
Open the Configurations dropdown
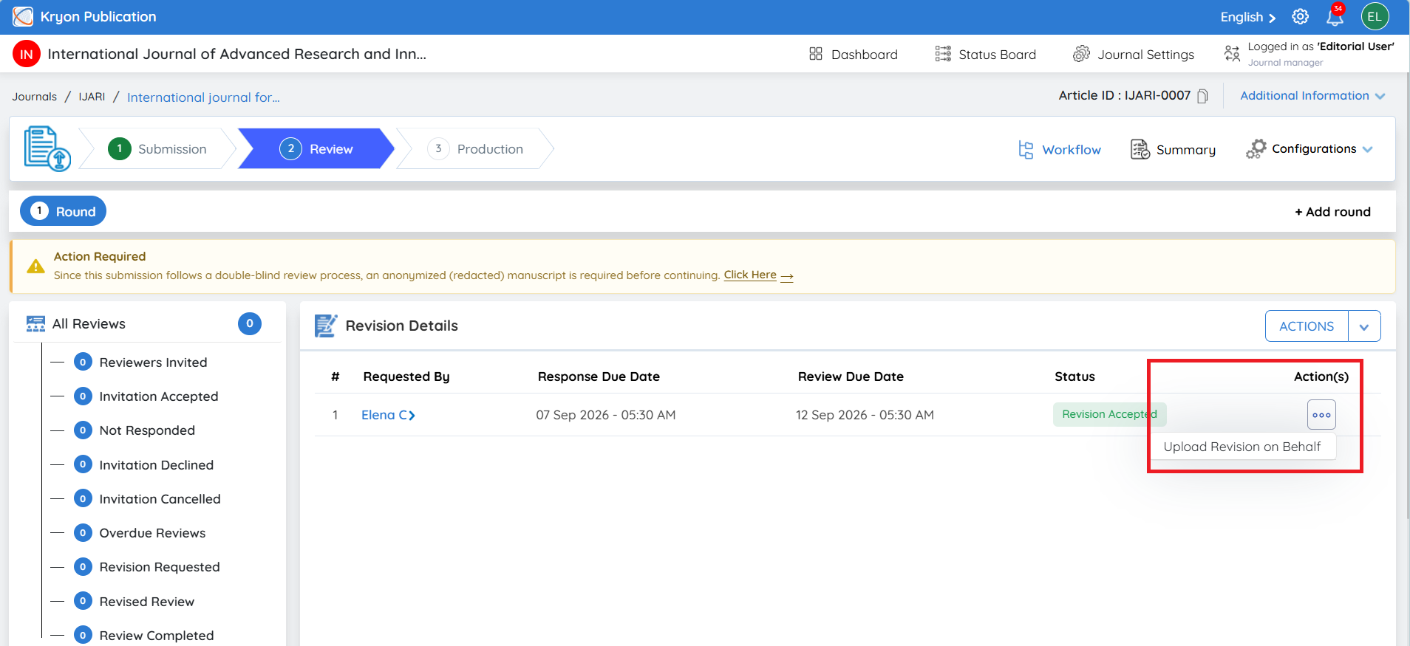1309,149
